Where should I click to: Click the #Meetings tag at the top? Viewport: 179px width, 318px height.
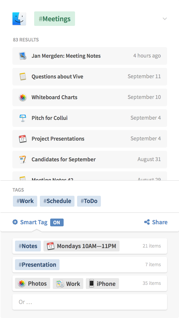pyautogui.click(x=54, y=19)
